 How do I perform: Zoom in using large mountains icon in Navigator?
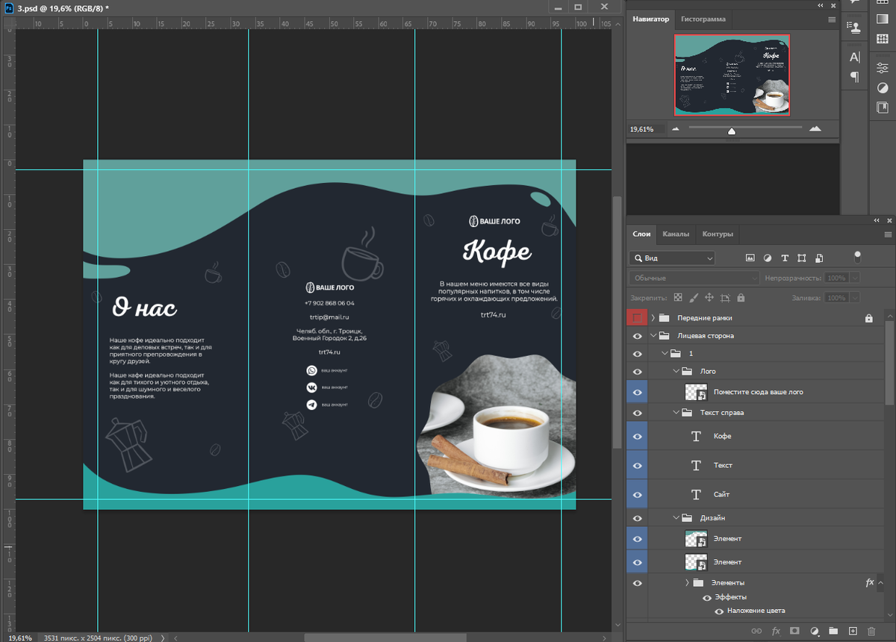(815, 128)
